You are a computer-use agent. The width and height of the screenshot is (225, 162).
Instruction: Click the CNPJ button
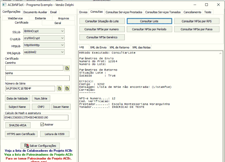point(41,107)
